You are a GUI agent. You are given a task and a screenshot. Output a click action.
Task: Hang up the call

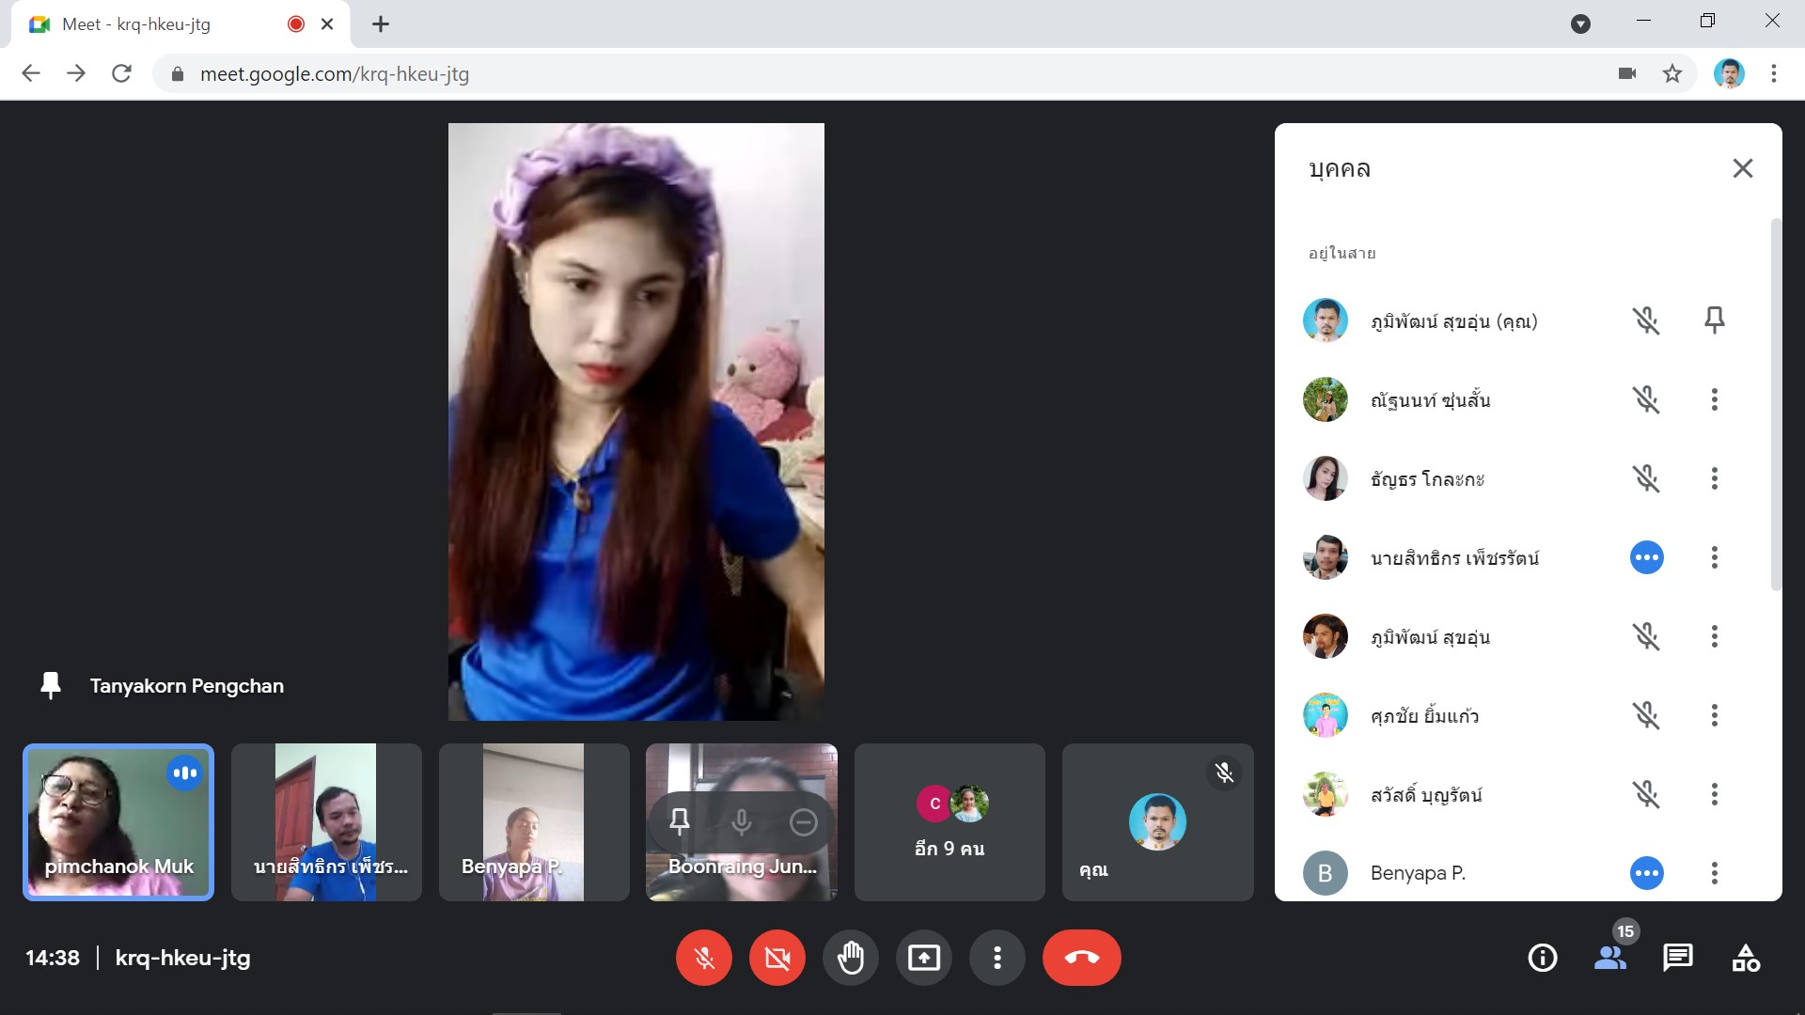click(x=1081, y=958)
